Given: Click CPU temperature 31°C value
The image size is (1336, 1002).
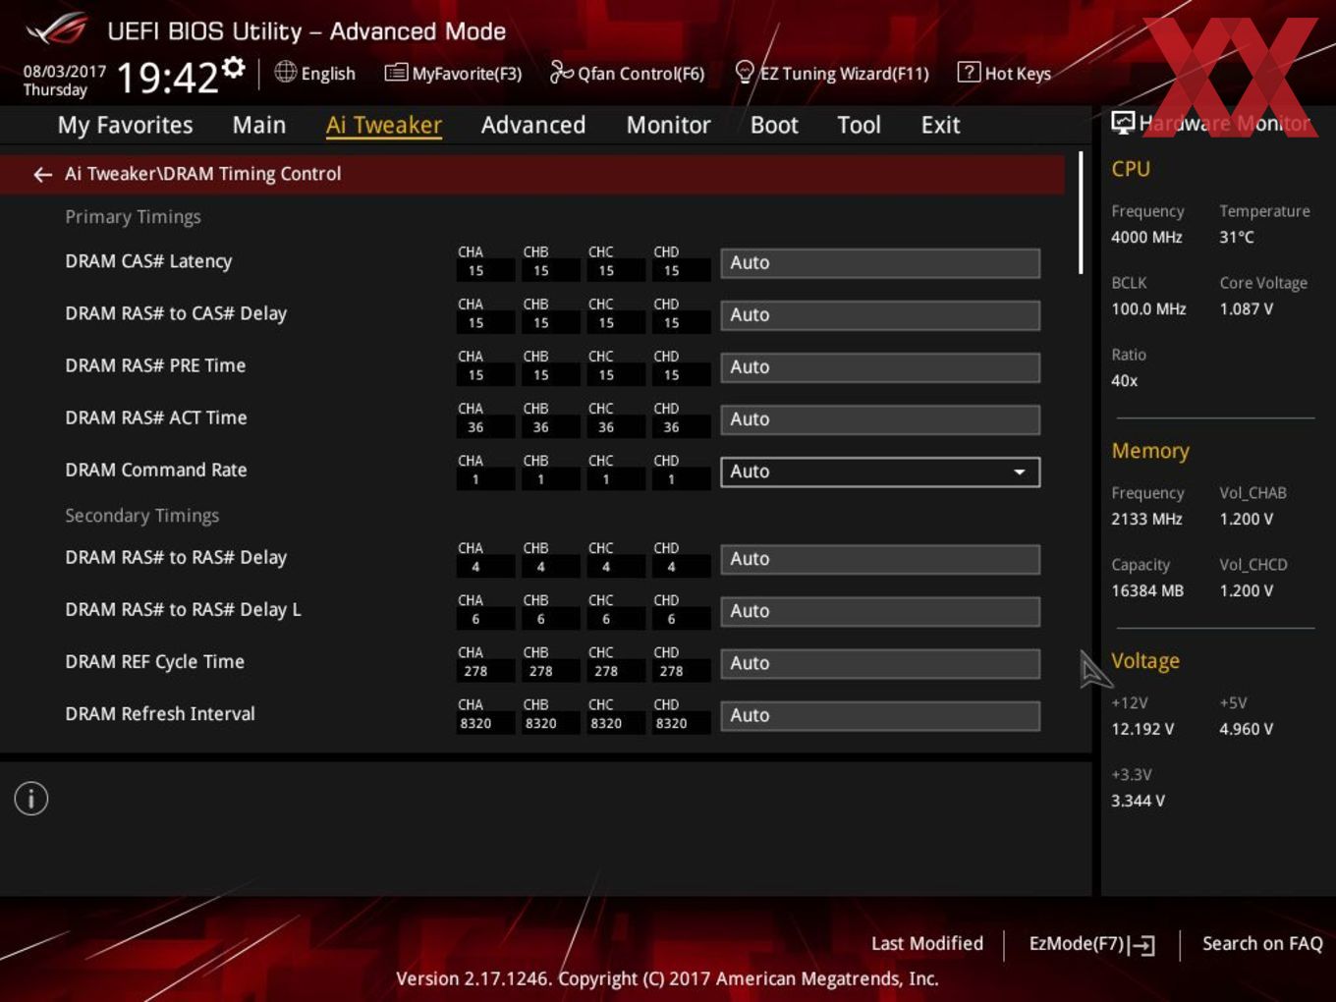Looking at the screenshot, I should click(1237, 237).
